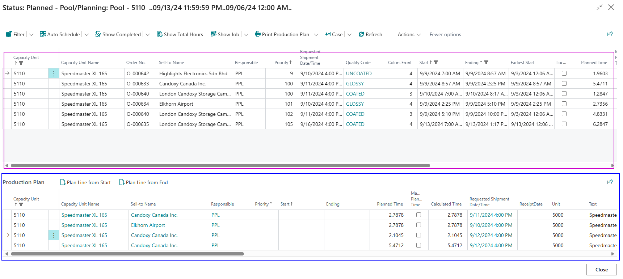The width and height of the screenshot is (623, 279).
Task: Open the Case dropdown arrow
Action: tap(349, 35)
